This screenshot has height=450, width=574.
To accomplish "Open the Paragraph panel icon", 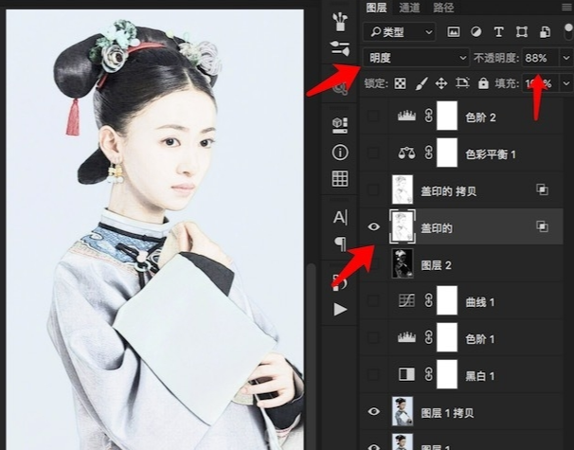I will 340,243.
